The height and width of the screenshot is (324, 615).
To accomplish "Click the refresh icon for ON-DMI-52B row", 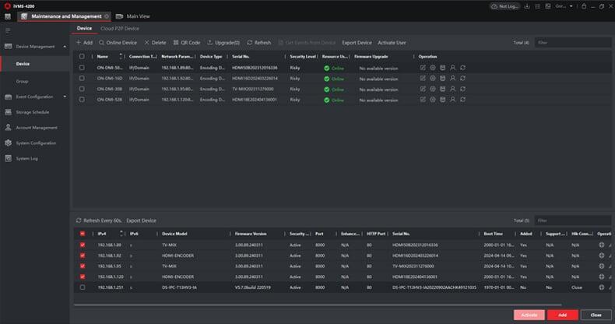I will pos(462,100).
